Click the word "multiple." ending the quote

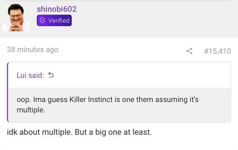tap(31, 110)
